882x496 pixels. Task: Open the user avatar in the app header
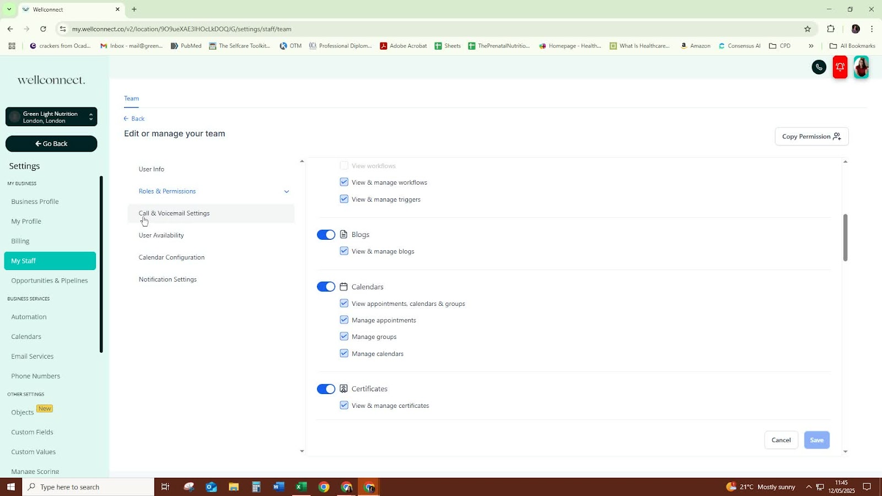861,67
